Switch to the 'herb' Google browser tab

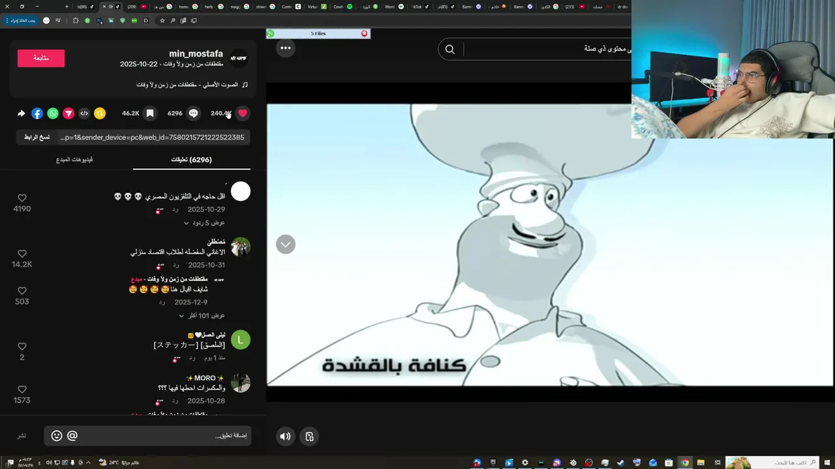pyautogui.click(x=215, y=7)
